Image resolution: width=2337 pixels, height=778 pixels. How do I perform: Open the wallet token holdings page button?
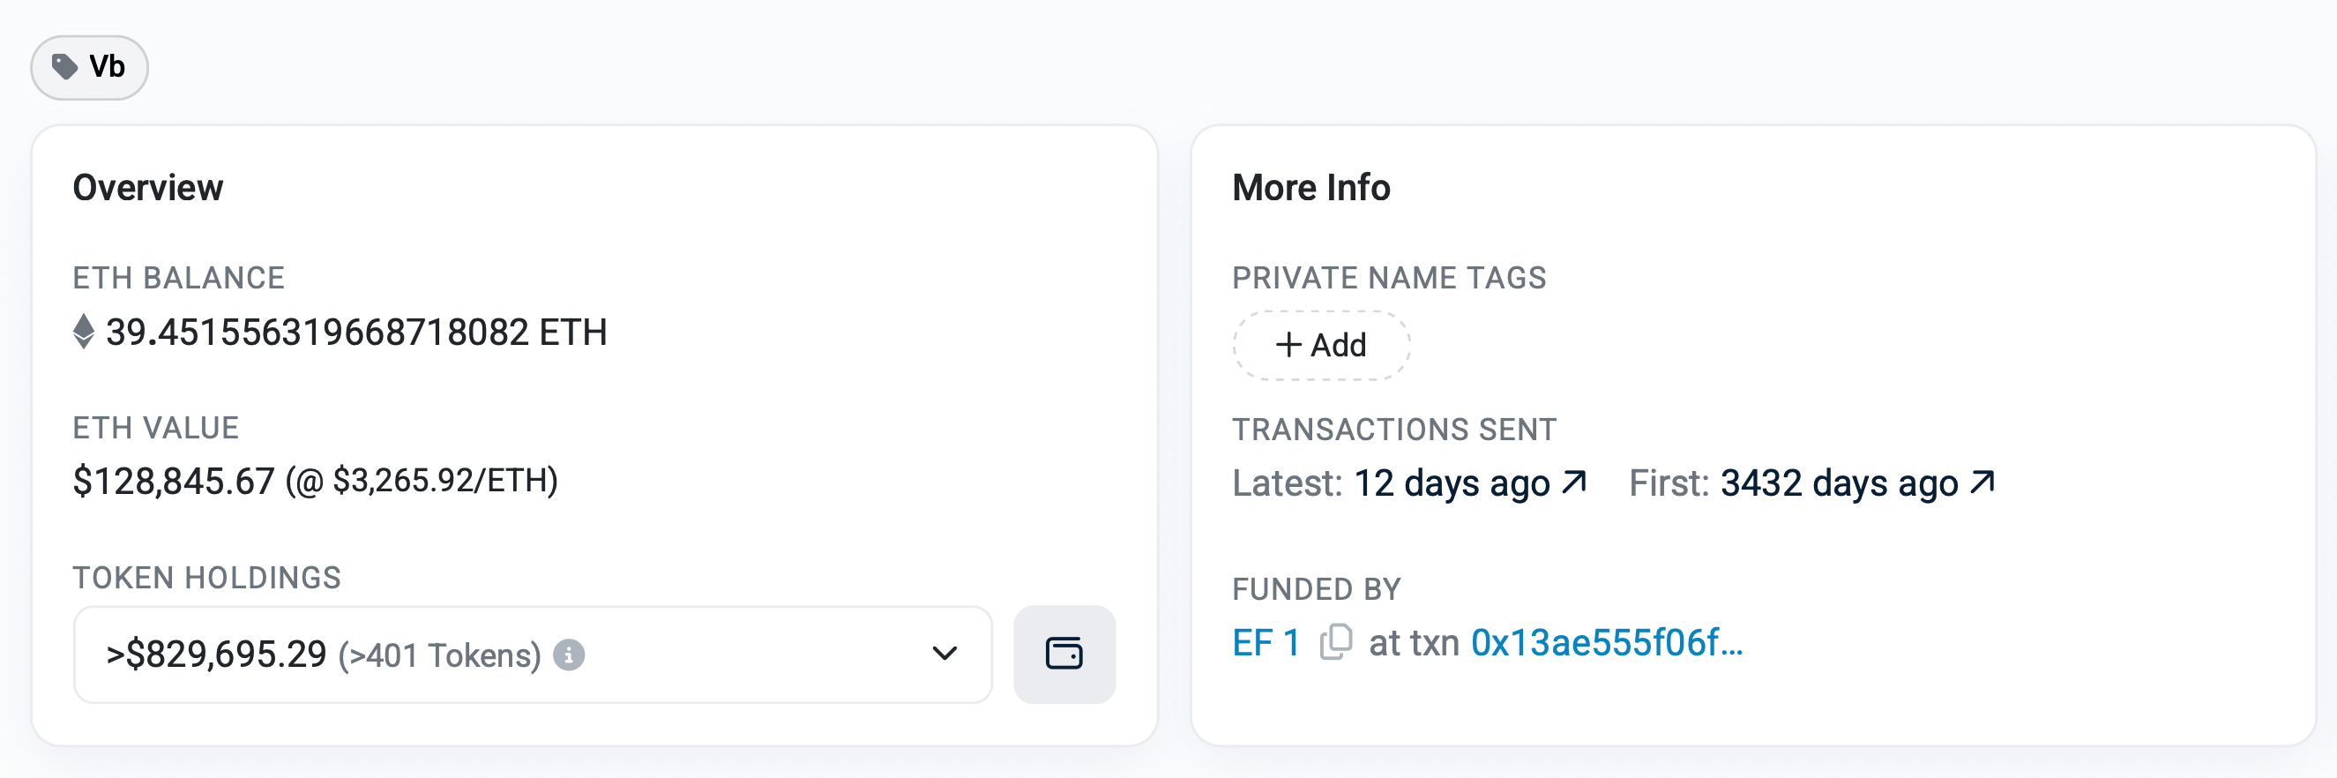pos(1064,654)
